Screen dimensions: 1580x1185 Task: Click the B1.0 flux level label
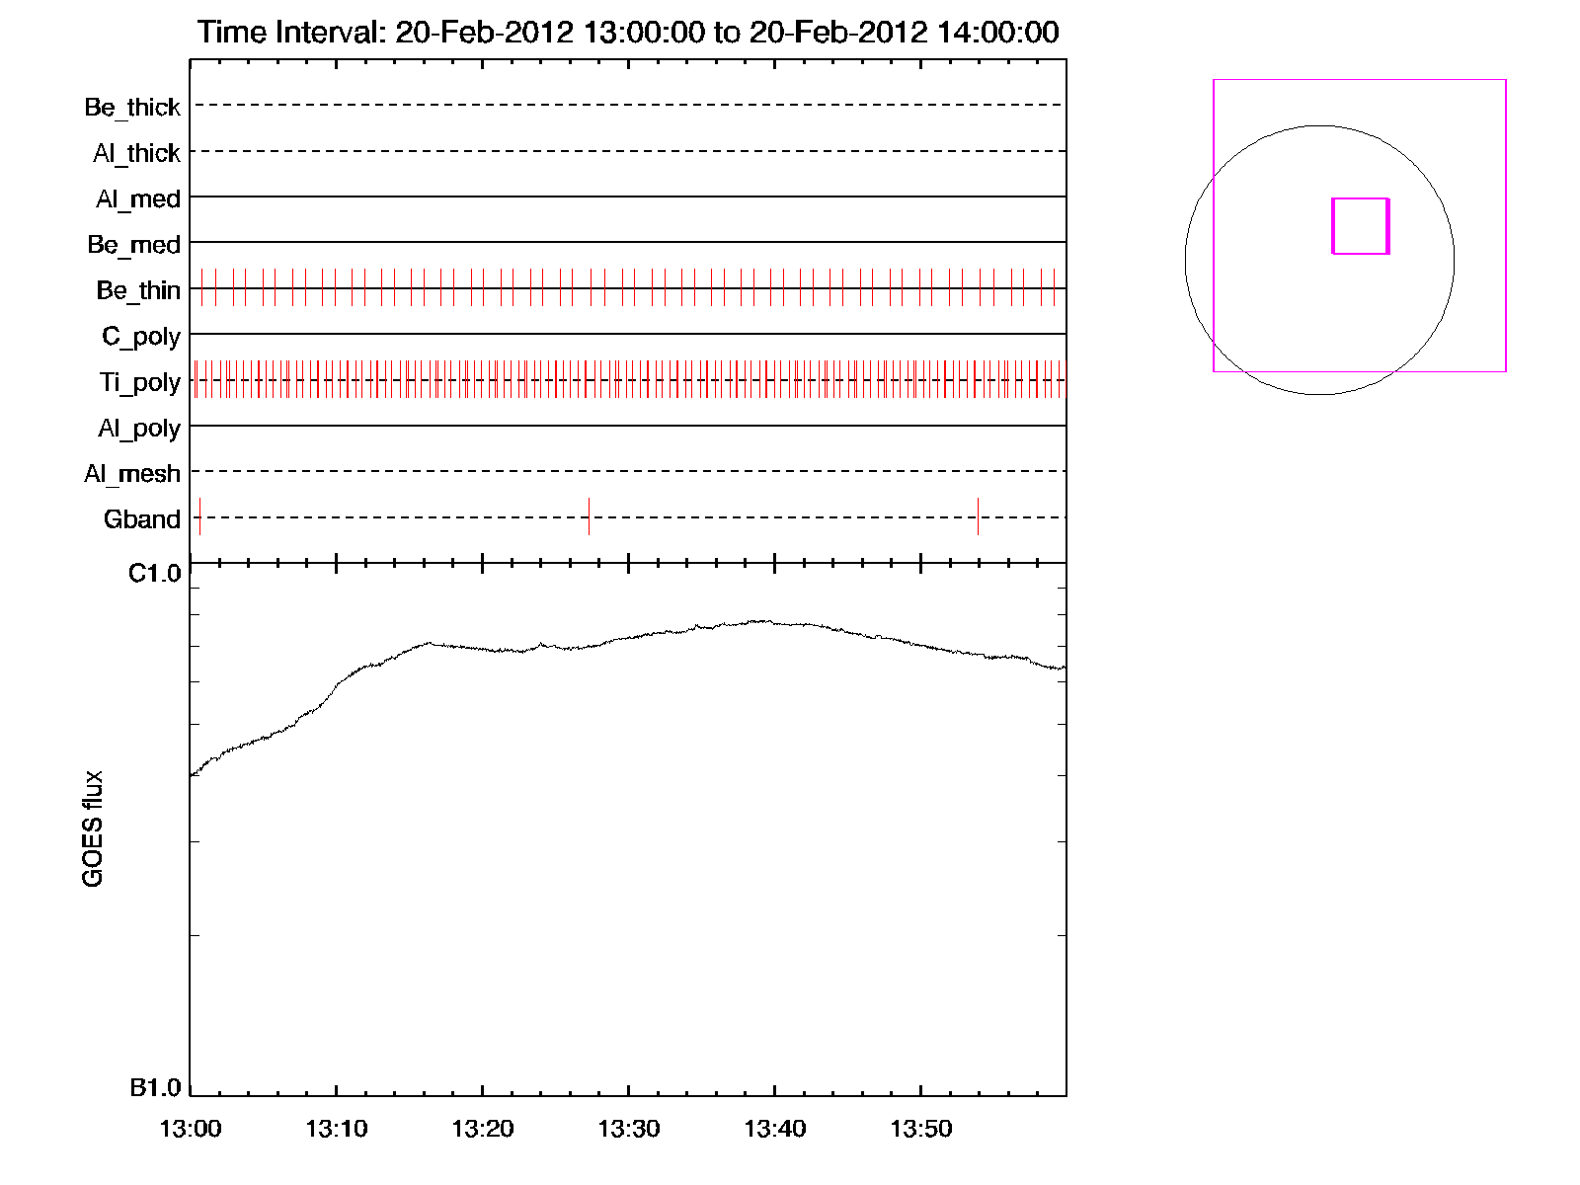tap(155, 1087)
